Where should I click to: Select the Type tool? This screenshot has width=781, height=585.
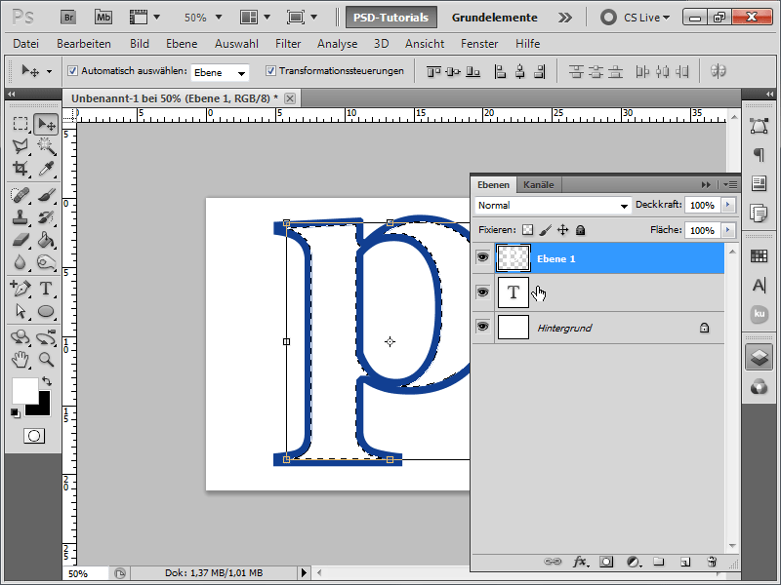(x=46, y=288)
